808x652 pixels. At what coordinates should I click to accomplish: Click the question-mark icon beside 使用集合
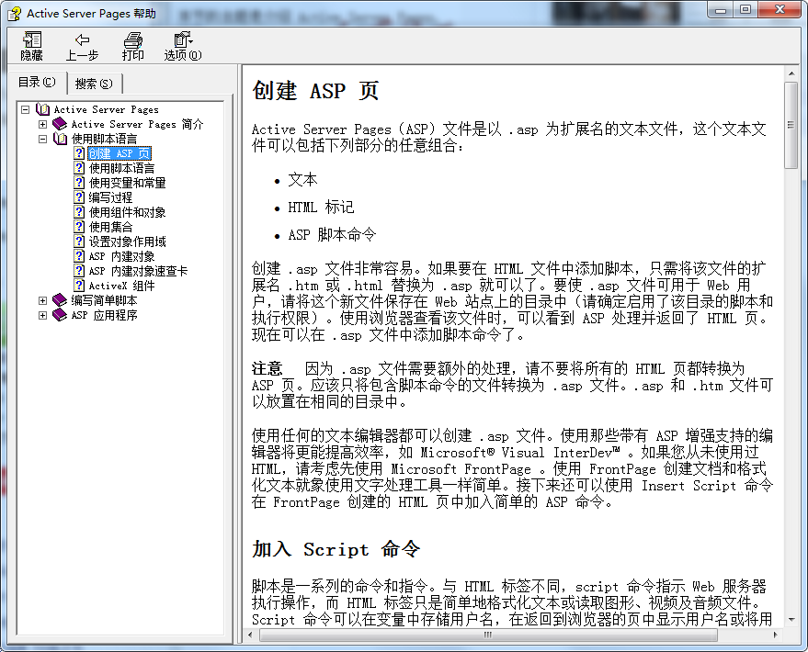coord(79,227)
